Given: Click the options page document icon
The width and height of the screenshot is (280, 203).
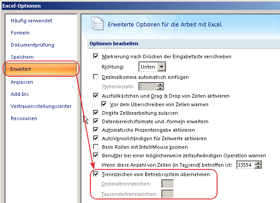Looking at the screenshot, I should (98, 23).
